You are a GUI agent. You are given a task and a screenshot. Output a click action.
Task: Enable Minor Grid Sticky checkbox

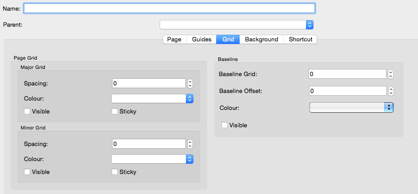pyautogui.click(x=115, y=172)
